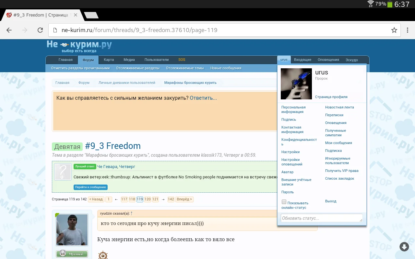Log out via the Выход link
This screenshot has width=415, height=259.
(x=330, y=201)
